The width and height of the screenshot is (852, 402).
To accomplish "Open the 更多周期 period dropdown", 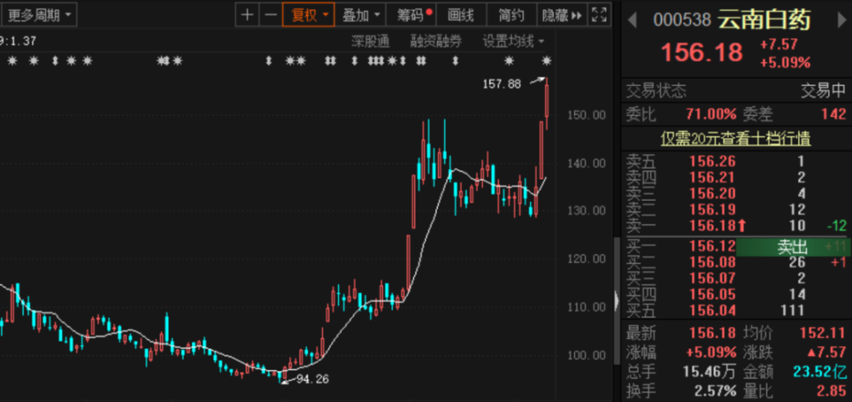I will pos(39,14).
